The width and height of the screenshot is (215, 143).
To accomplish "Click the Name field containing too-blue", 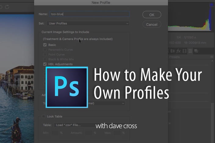I will pos(90,14).
